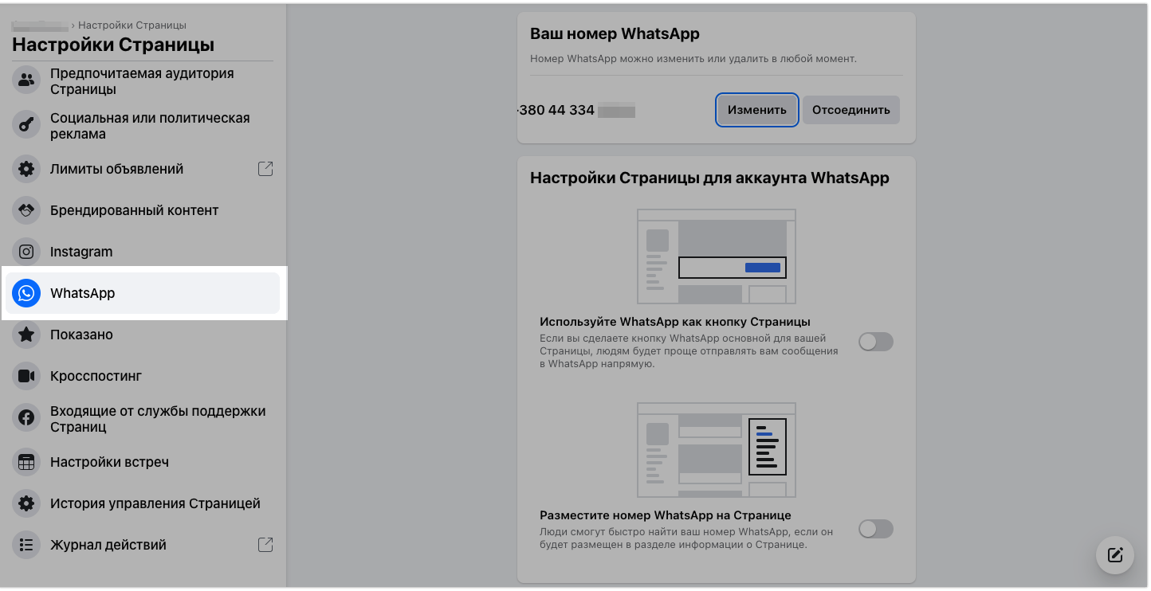
Task: Click the list icon beside Журнал действий
Action: (26, 545)
